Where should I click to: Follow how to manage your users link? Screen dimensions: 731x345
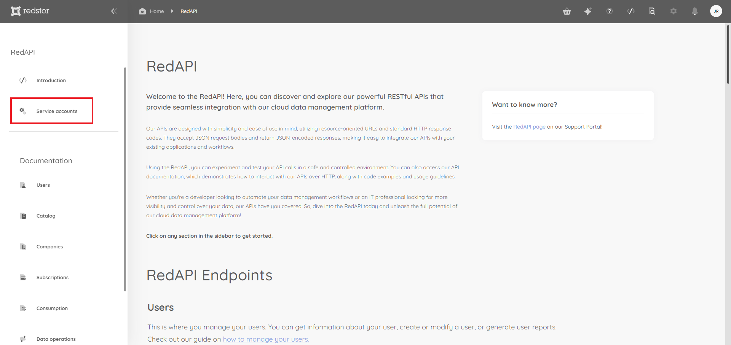(x=266, y=339)
